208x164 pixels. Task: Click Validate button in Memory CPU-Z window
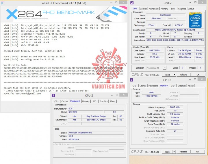coord(183,152)
